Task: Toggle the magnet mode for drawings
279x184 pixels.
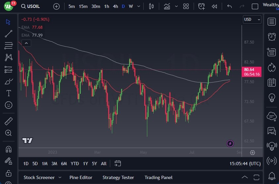Action: (9, 149)
